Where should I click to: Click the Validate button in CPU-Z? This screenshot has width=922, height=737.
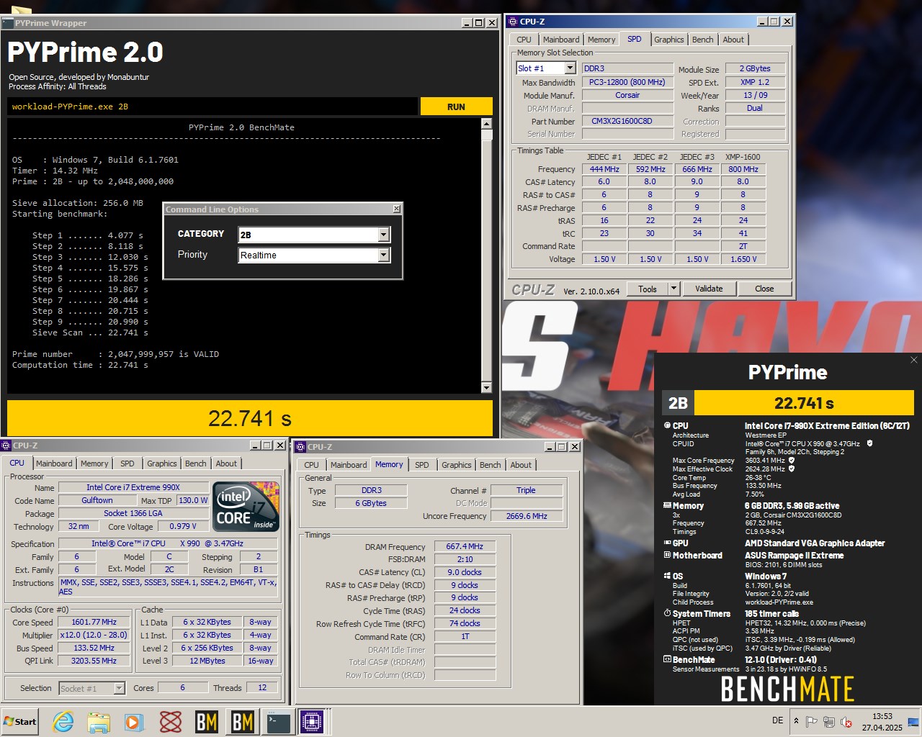(709, 289)
